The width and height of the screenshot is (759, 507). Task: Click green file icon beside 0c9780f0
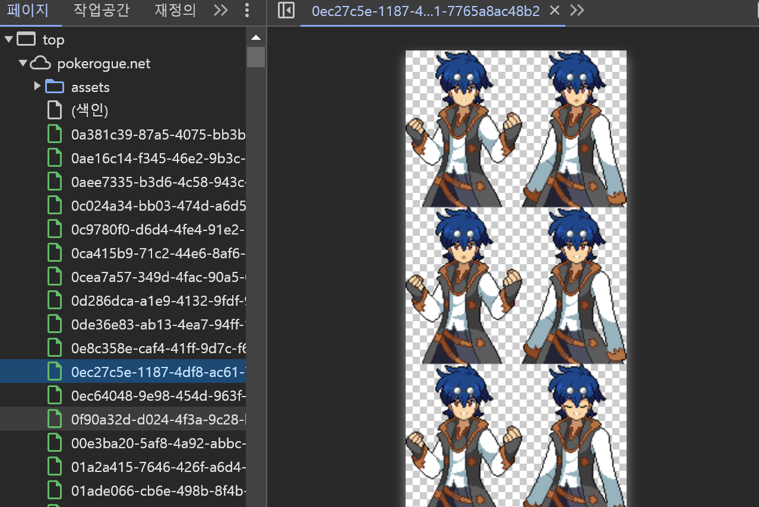point(55,229)
